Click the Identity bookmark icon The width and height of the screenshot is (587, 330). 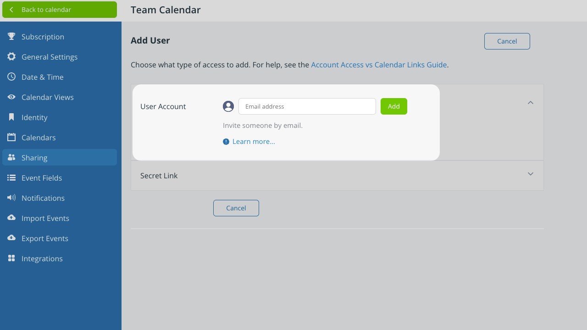pos(11,117)
